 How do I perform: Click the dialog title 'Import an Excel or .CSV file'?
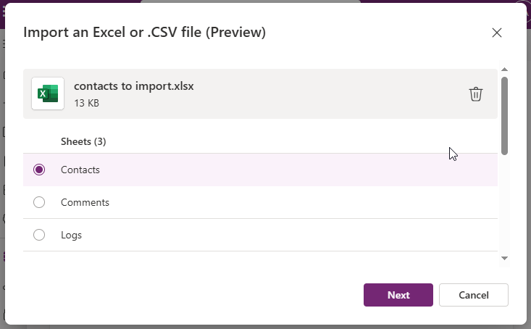coord(145,33)
